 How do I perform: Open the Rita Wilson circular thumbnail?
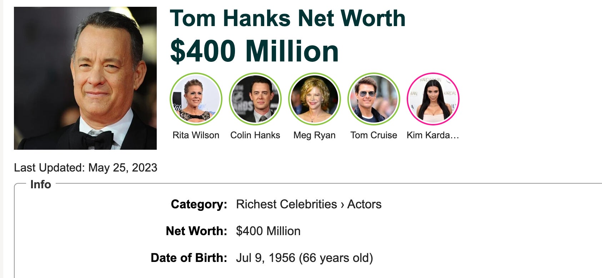point(196,99)
